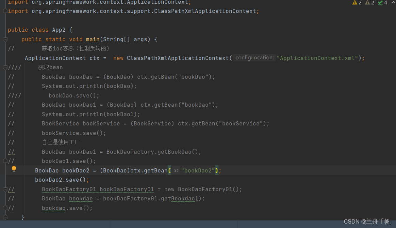Collapse the main method fold marker
Screen dimensions: 396x228
(5, 40)
